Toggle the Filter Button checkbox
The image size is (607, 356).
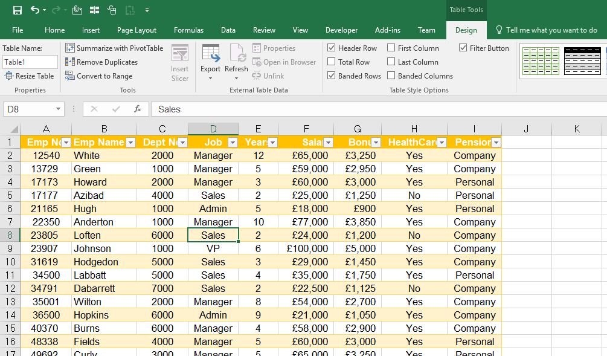pos(463,48)
